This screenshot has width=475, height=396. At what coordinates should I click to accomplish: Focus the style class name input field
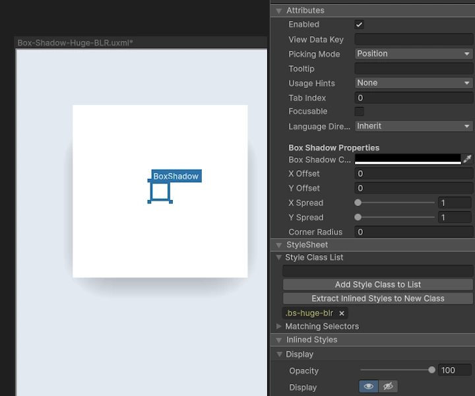(378, 271)
